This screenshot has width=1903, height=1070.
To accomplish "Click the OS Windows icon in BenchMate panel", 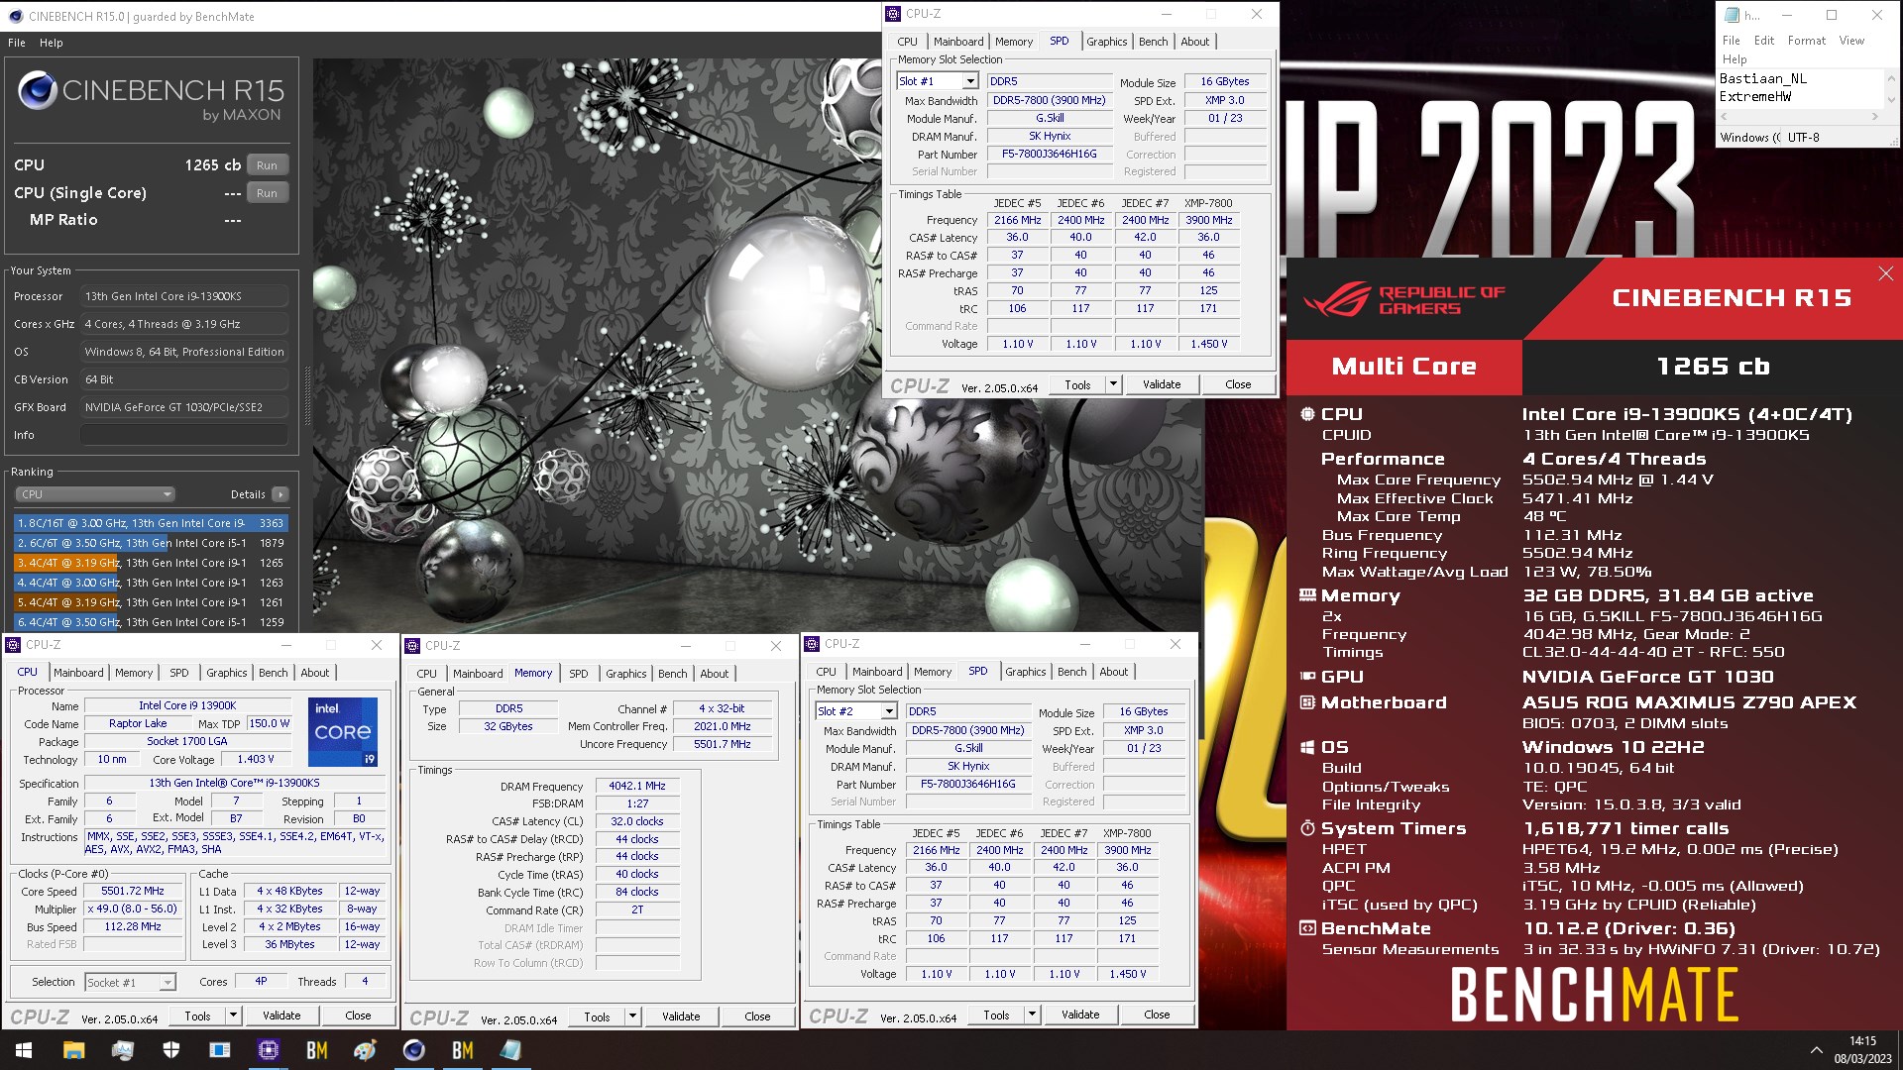I will point(1307,747).
